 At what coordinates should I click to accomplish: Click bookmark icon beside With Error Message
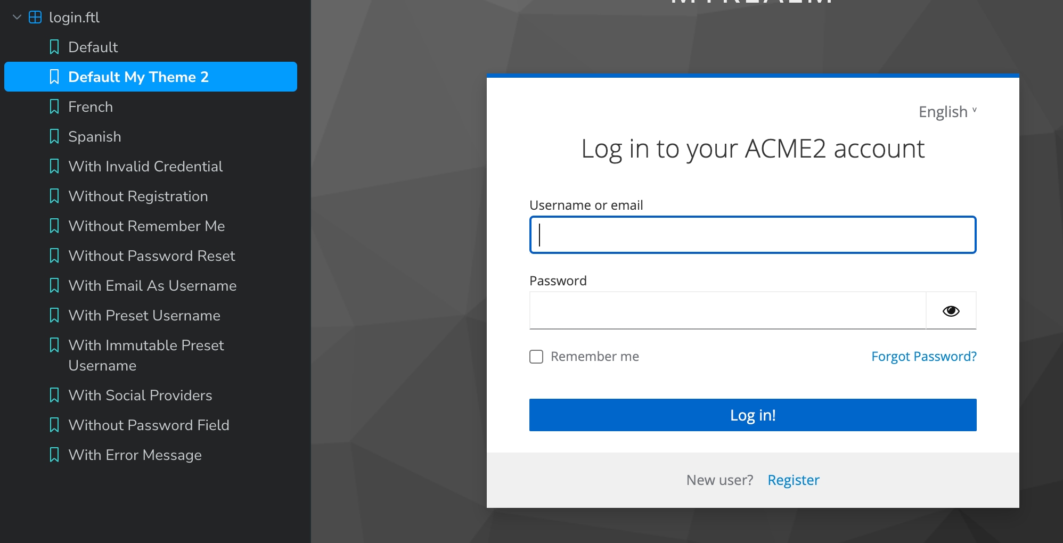[54, 455]
